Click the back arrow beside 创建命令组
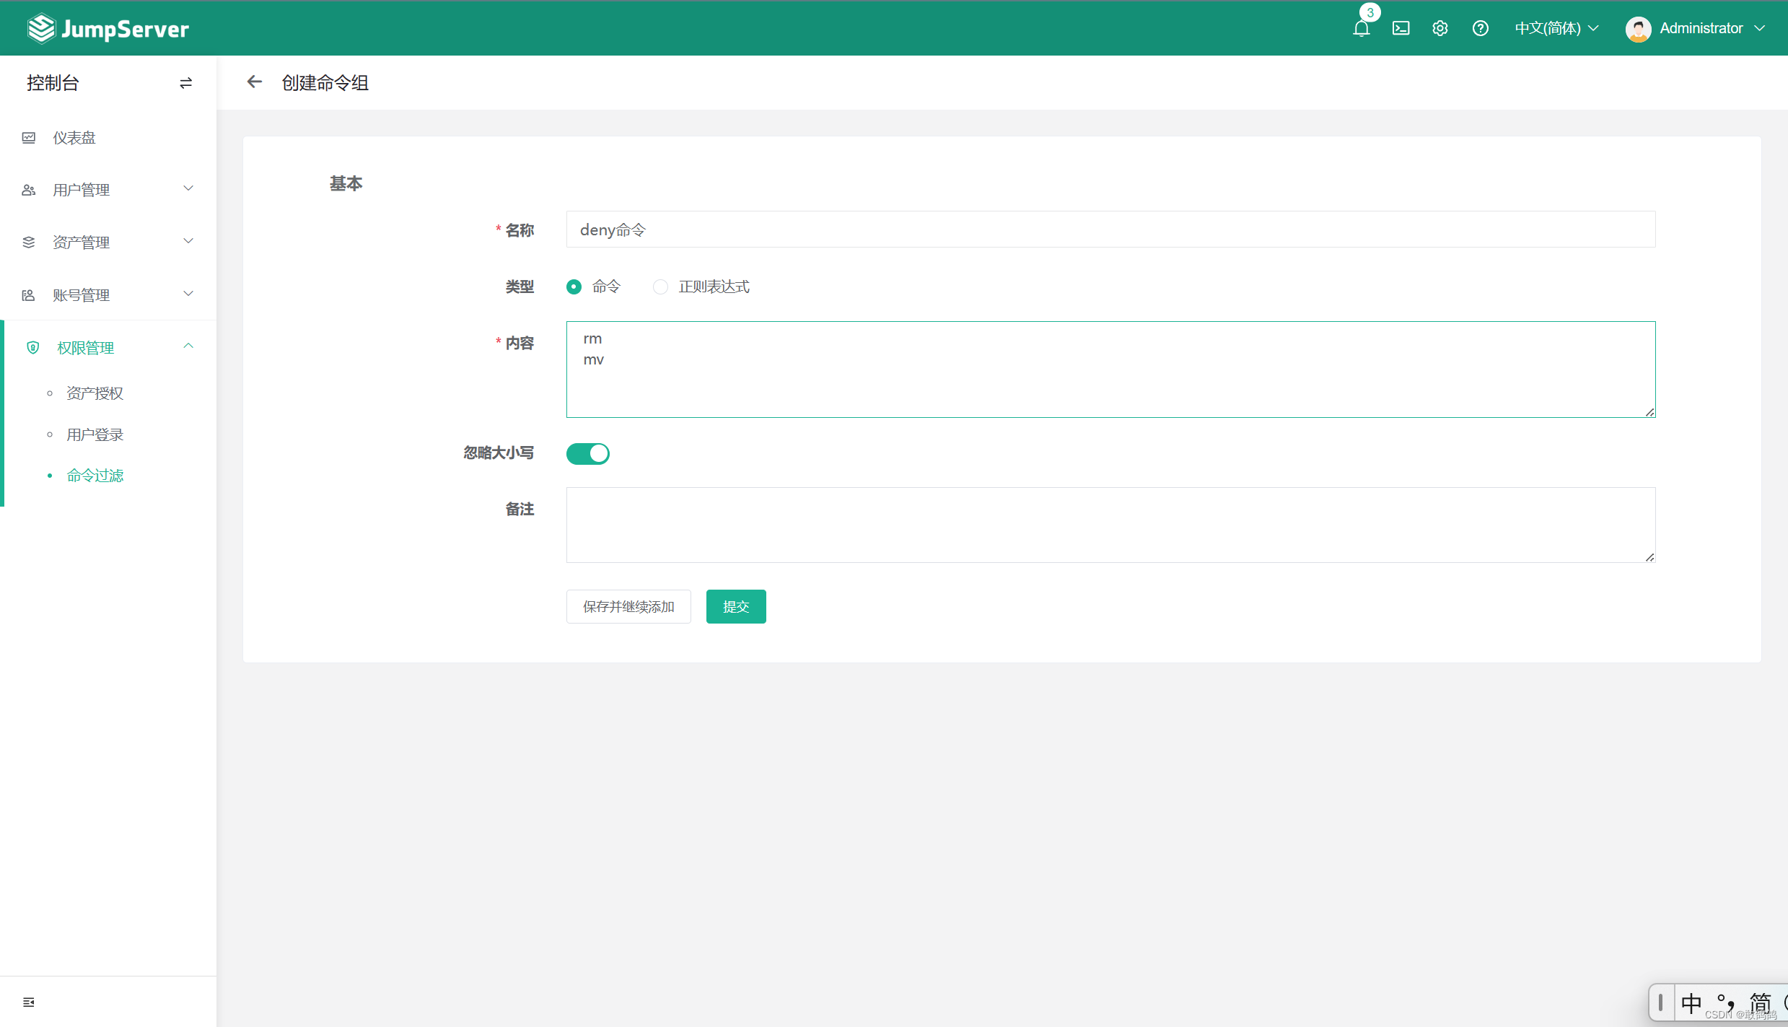1788x1027 pixels. pos(254,82)
